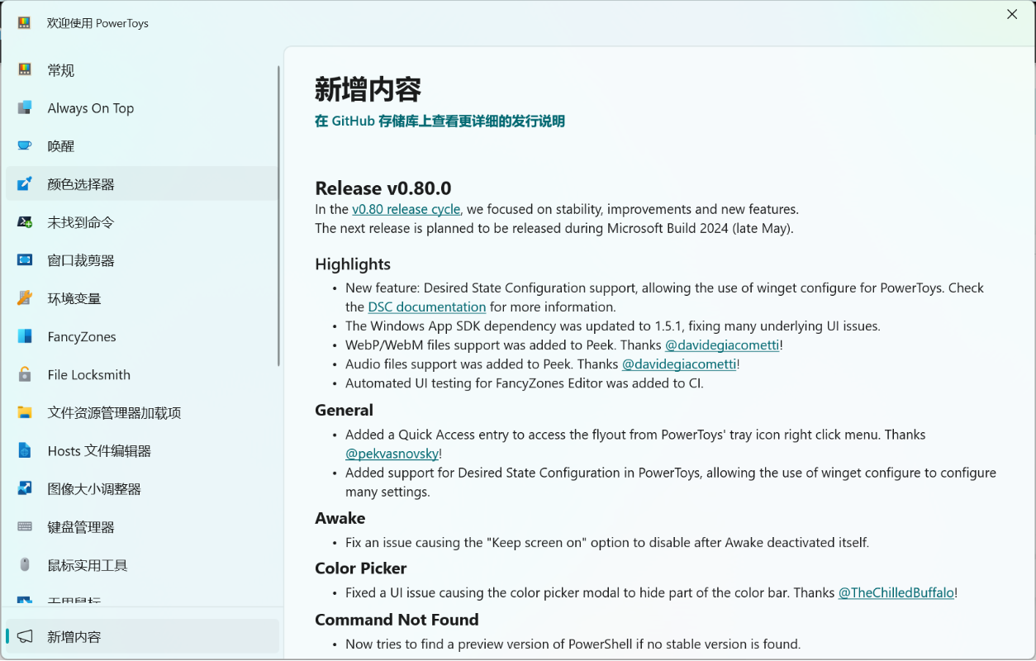The width and height of the screenshot is (1036, 661).
Task: Click the Command Not Found heading
Action: pos(397,619)
